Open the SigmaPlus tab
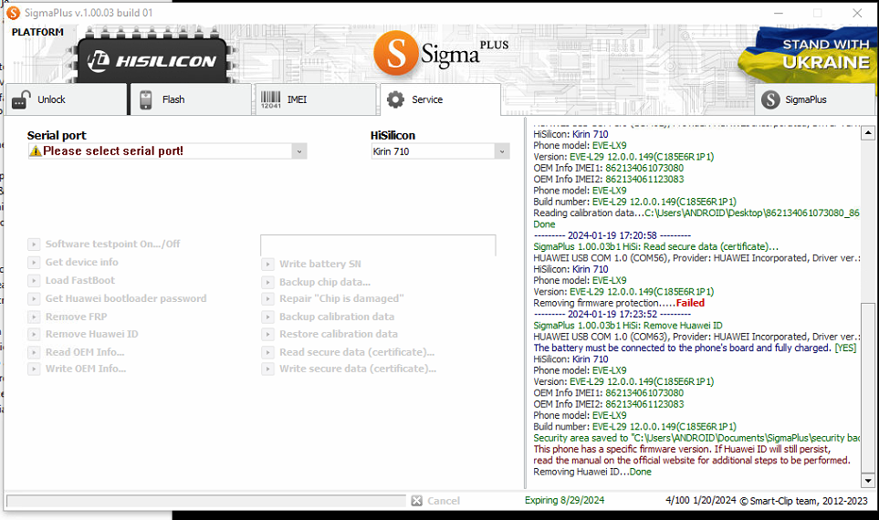Screen dimensions: 879x520 [x=814, y=99]
